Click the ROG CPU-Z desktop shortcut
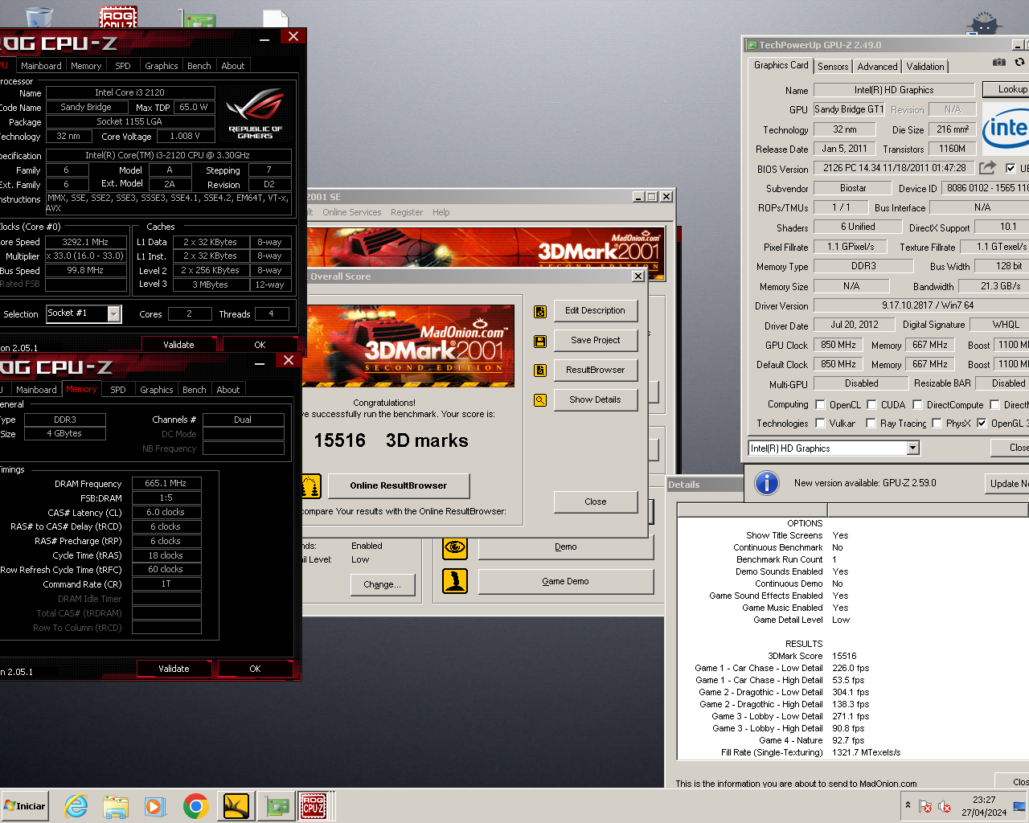This screenshot has width=1029, height=823. 118,18
